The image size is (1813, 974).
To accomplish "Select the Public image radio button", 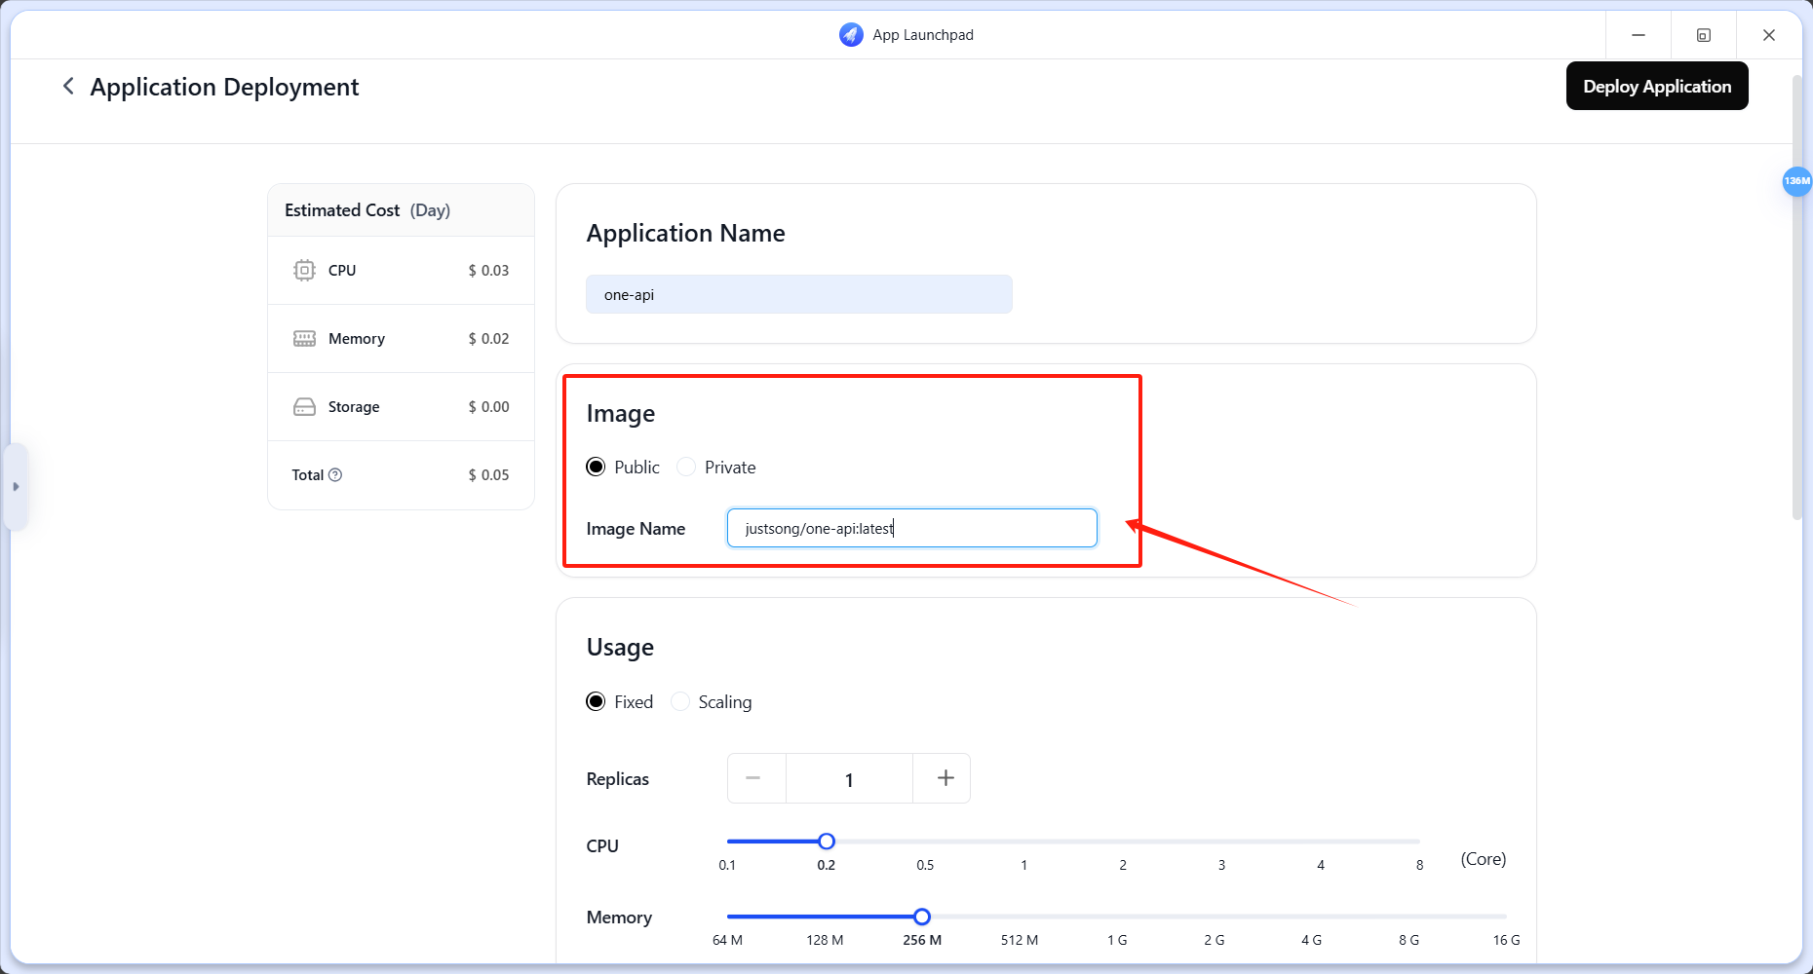I will click(596, 467).
